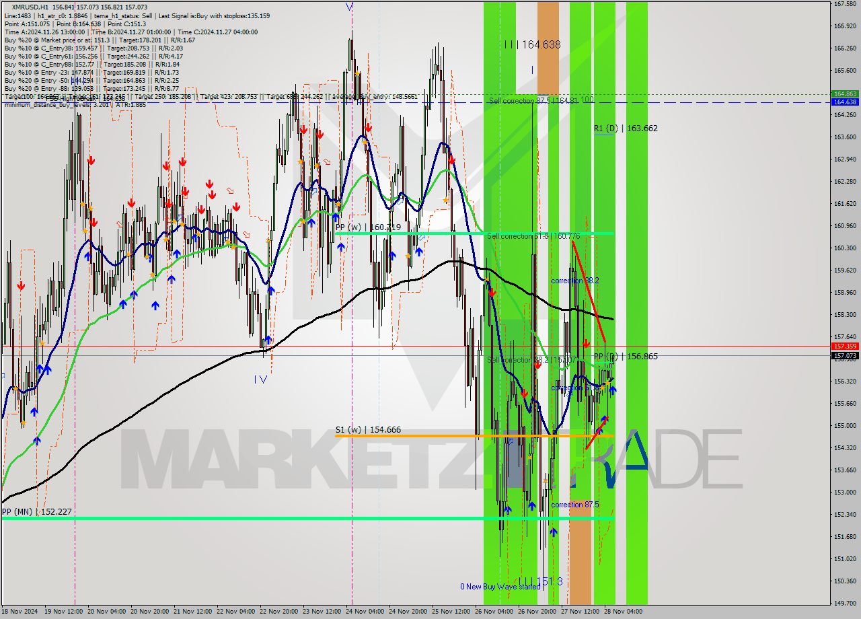
Task: Click the '28 Nov 04:00' time axis label
Action: tap(623, 612)
